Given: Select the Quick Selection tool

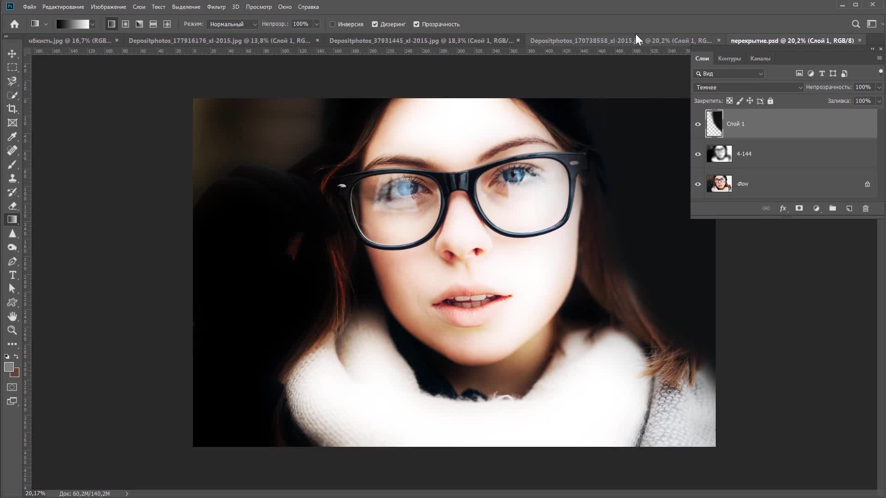Looking at the screenshot, I should 12,95.
